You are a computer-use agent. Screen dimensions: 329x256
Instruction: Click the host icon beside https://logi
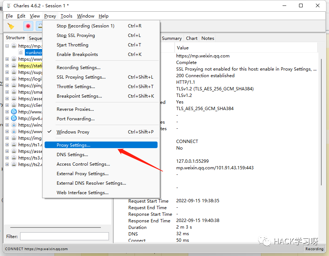(14, 79)
